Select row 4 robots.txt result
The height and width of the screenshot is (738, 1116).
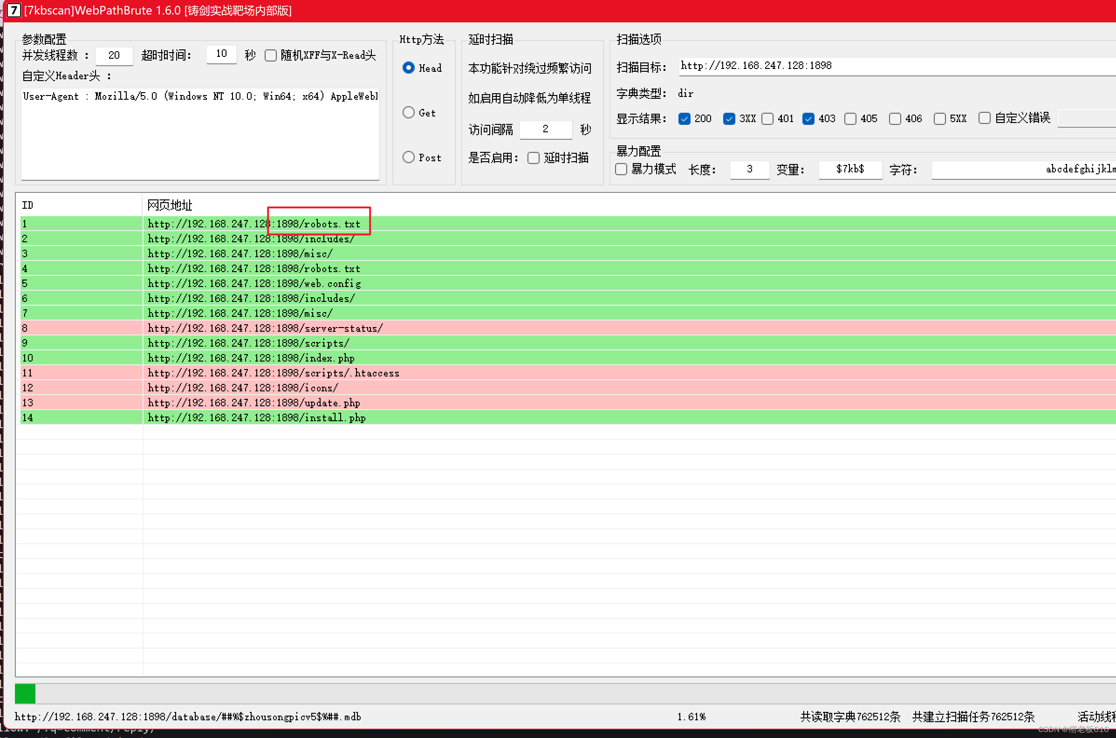(568, 268)
